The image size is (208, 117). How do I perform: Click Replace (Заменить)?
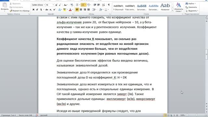click(191, 7)
